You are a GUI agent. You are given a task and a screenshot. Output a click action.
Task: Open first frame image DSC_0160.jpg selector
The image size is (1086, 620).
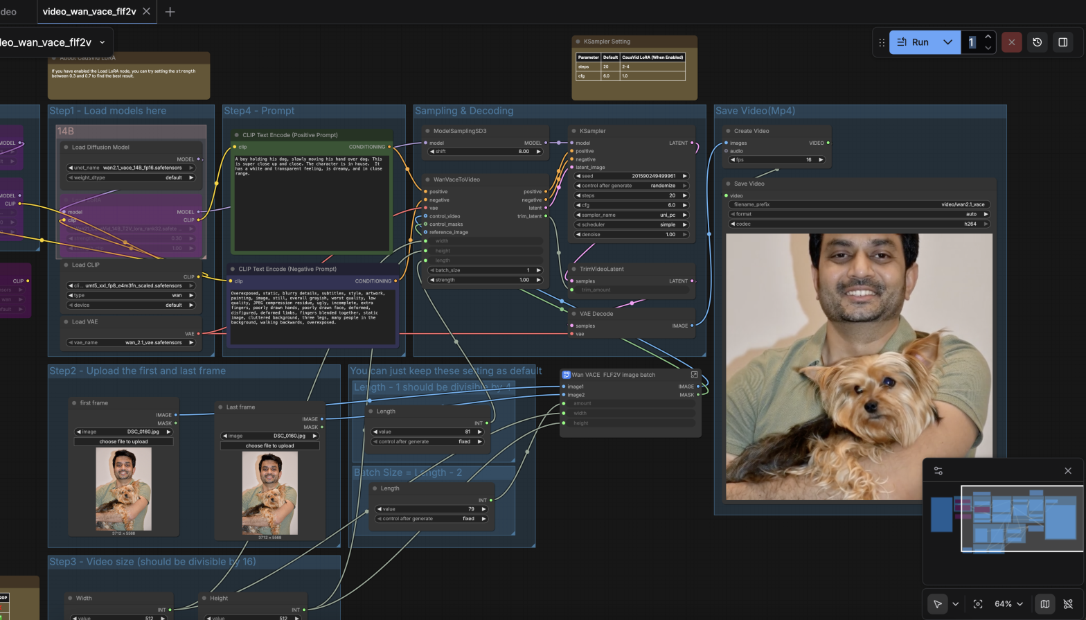point(123,432)
